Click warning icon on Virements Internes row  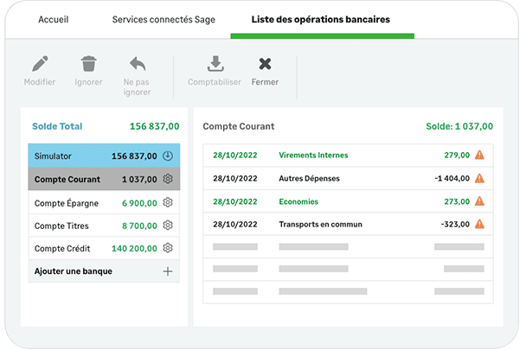click(479, 156)
